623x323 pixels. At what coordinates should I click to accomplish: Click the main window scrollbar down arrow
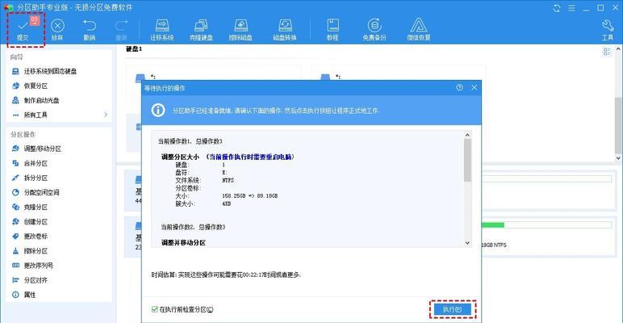click(618, 158)
